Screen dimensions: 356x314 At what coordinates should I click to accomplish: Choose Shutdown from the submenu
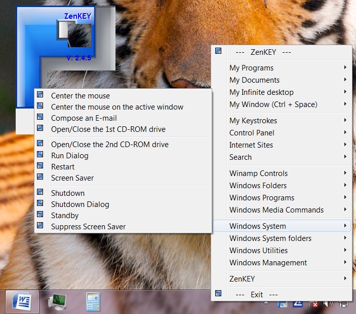coord(123,193)
